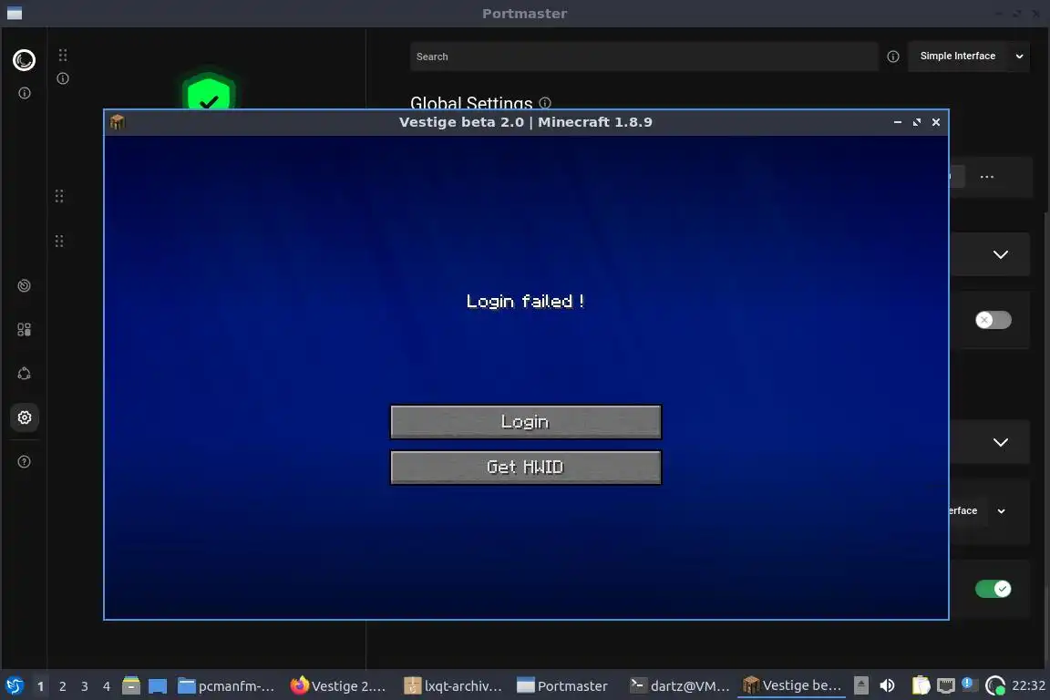Open the SPN radar icon in Portmaster sidebar
The image size is (1050, 700).
coord(24,285)
